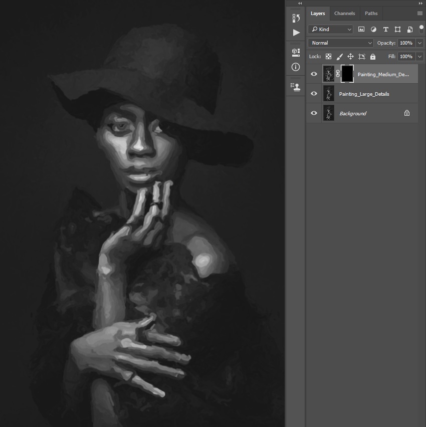Select the Painting_Medium_De... layer name
The width and height of the screenshot is (426, 427).
[383, 74]
